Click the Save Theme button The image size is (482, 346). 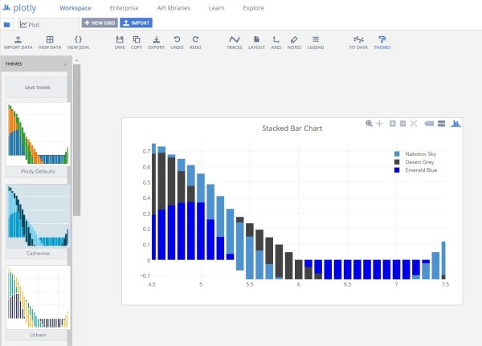pyautogui.click(x=37, y=88)
